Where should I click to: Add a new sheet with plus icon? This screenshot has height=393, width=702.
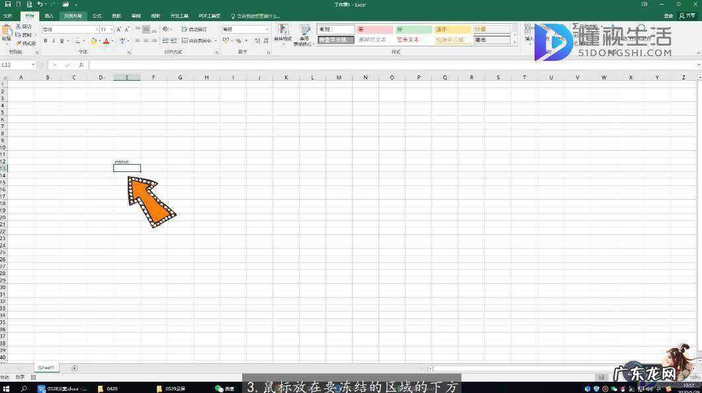74,368
